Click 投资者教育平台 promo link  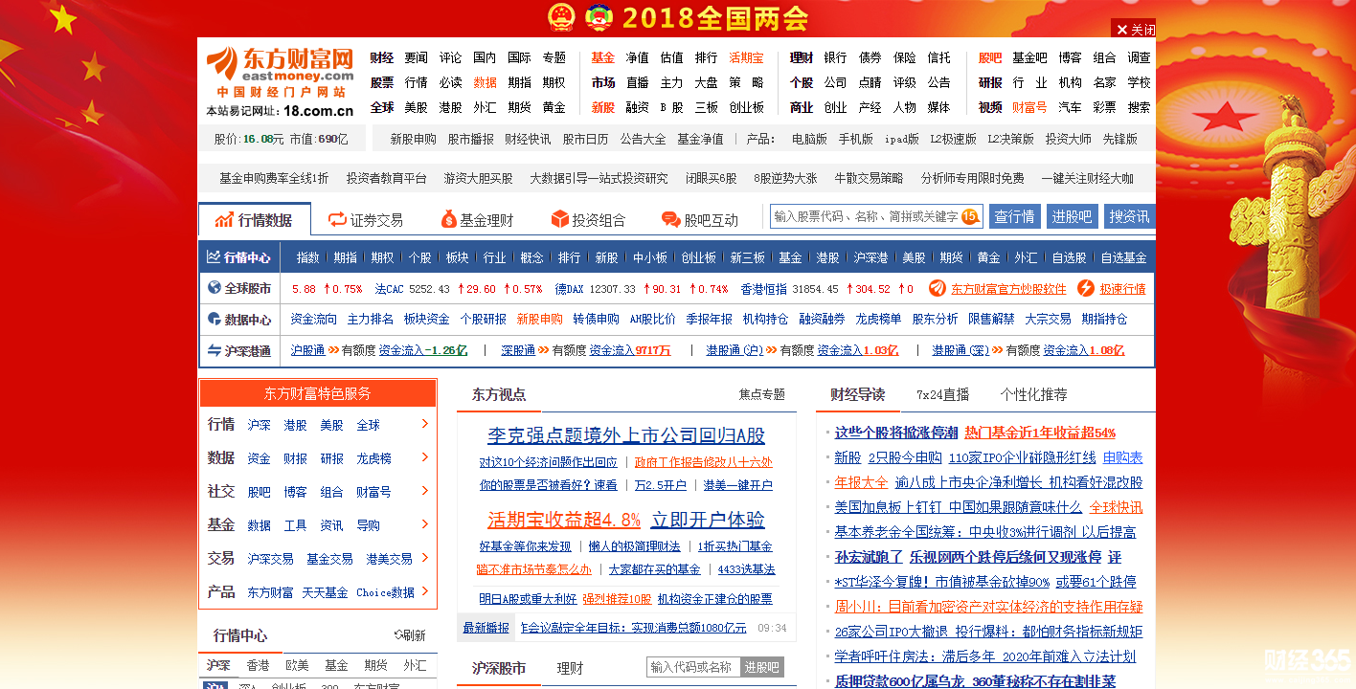[x=387, y=178]
